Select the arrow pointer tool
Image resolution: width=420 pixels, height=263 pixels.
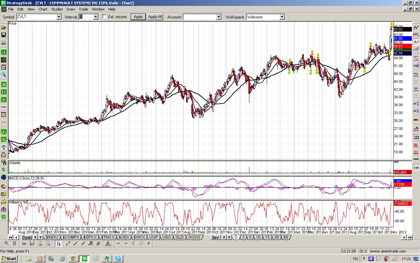pos(59,244)
